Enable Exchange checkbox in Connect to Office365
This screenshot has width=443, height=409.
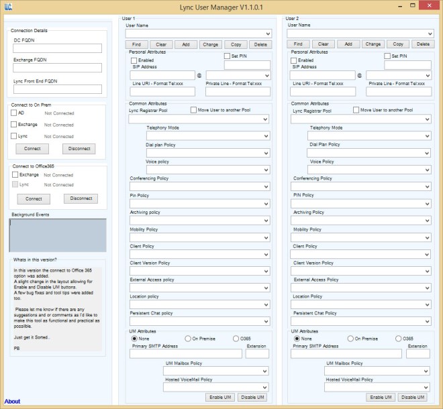pyautogui.click(x=13, y=175)
